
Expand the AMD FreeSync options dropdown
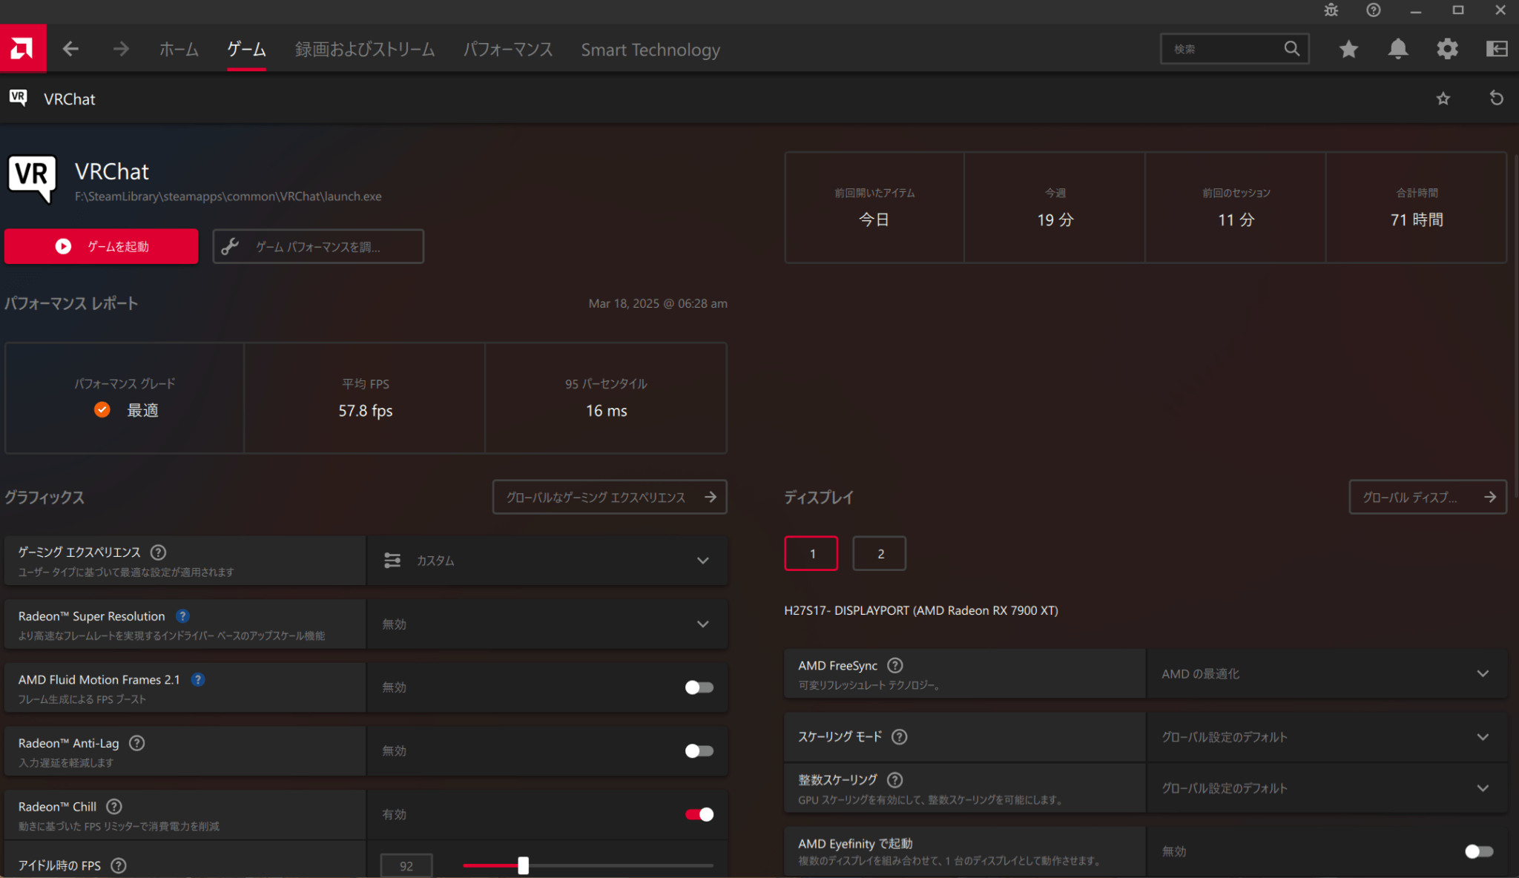1483,673
